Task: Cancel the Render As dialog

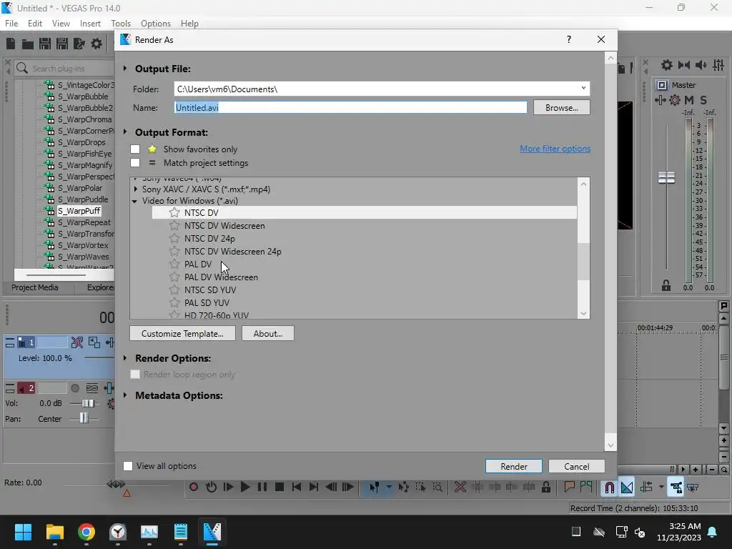Action: point(577,466)
